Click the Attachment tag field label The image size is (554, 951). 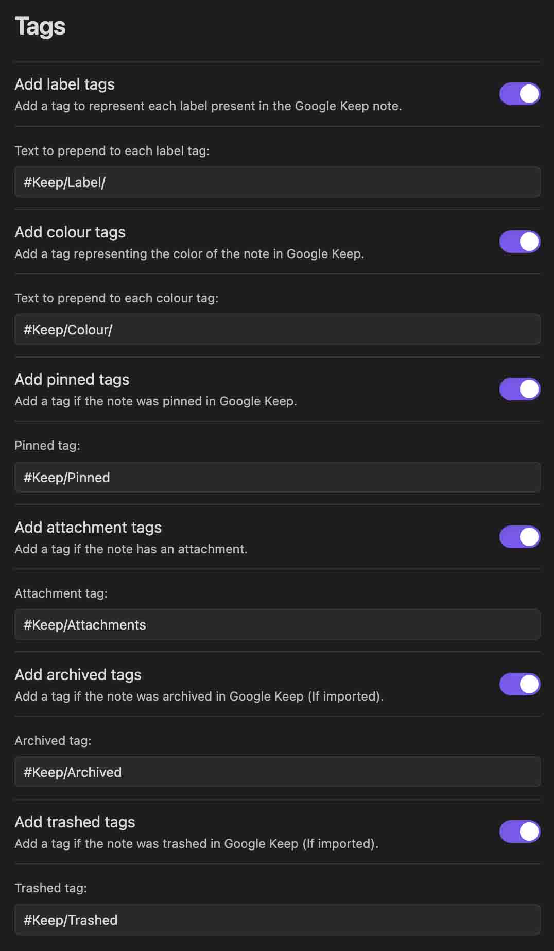point(61,593)
